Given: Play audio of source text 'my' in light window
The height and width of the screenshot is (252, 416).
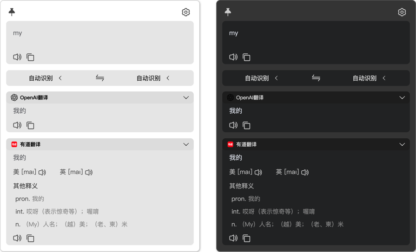Looking at the screenshot, I should coord(17,57).
